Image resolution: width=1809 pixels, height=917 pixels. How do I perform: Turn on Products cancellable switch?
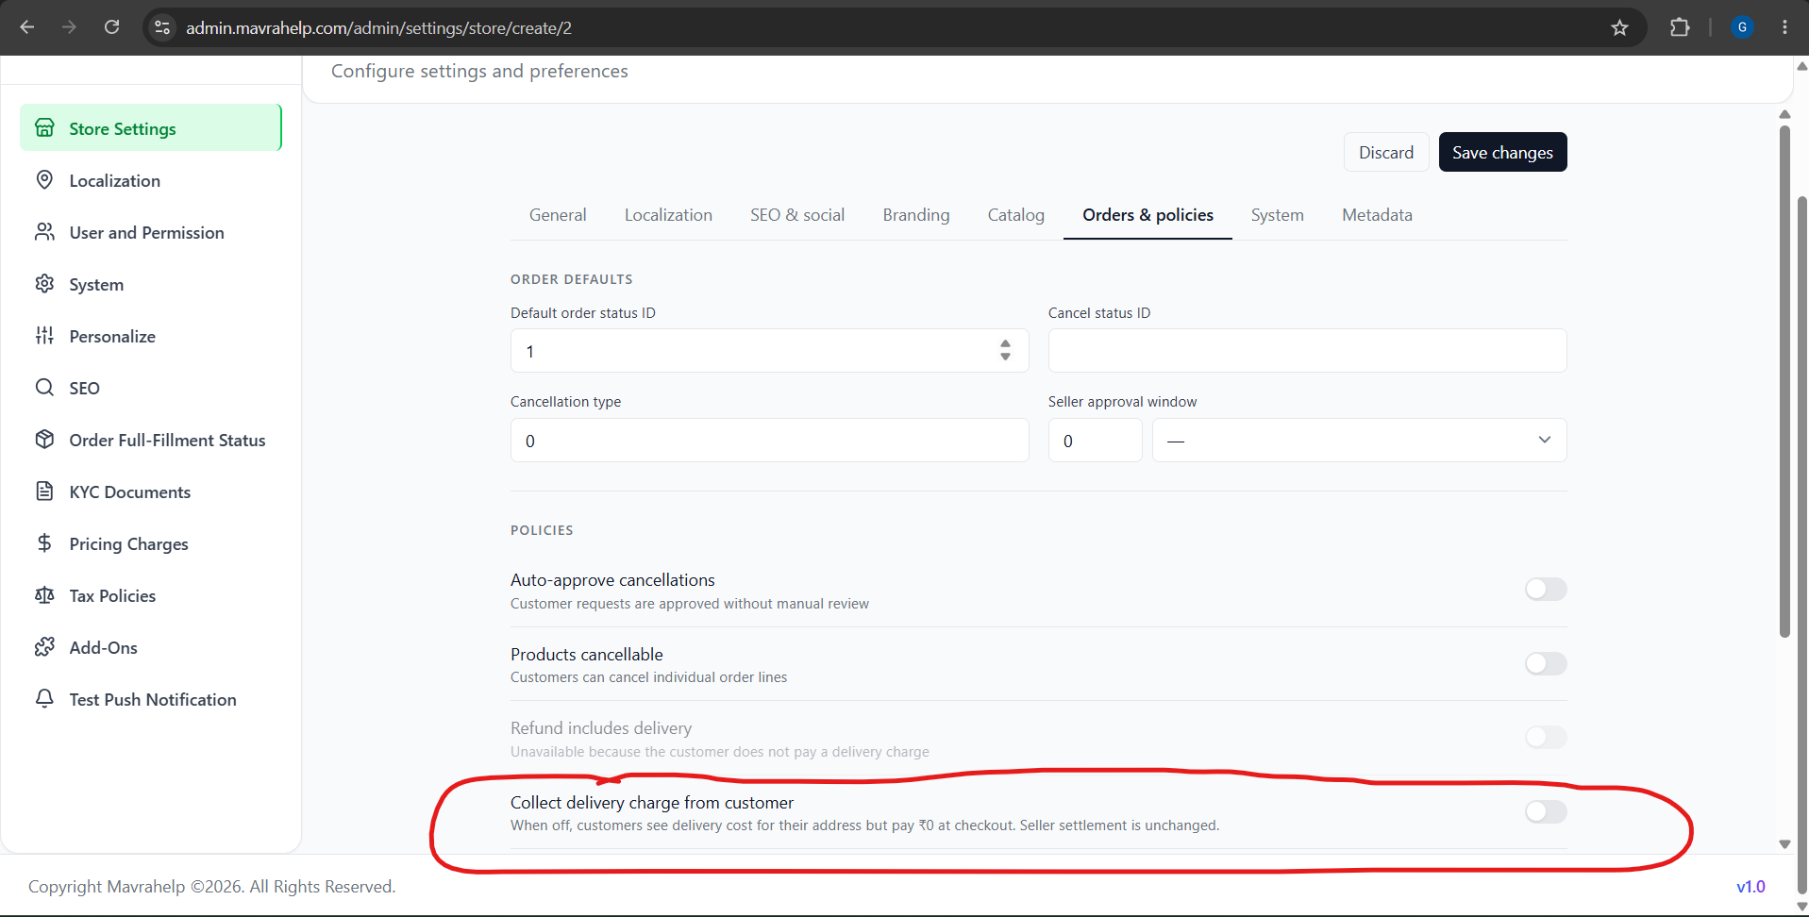coord(1546,663)
